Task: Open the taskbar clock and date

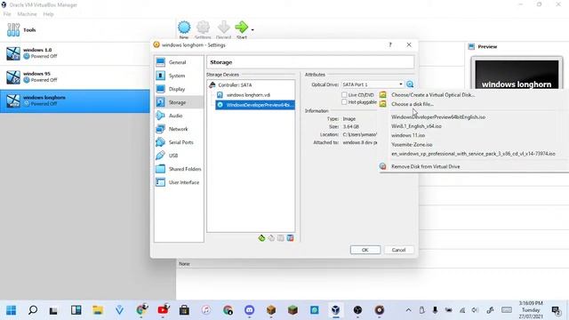Action: (x=531, y=310)
